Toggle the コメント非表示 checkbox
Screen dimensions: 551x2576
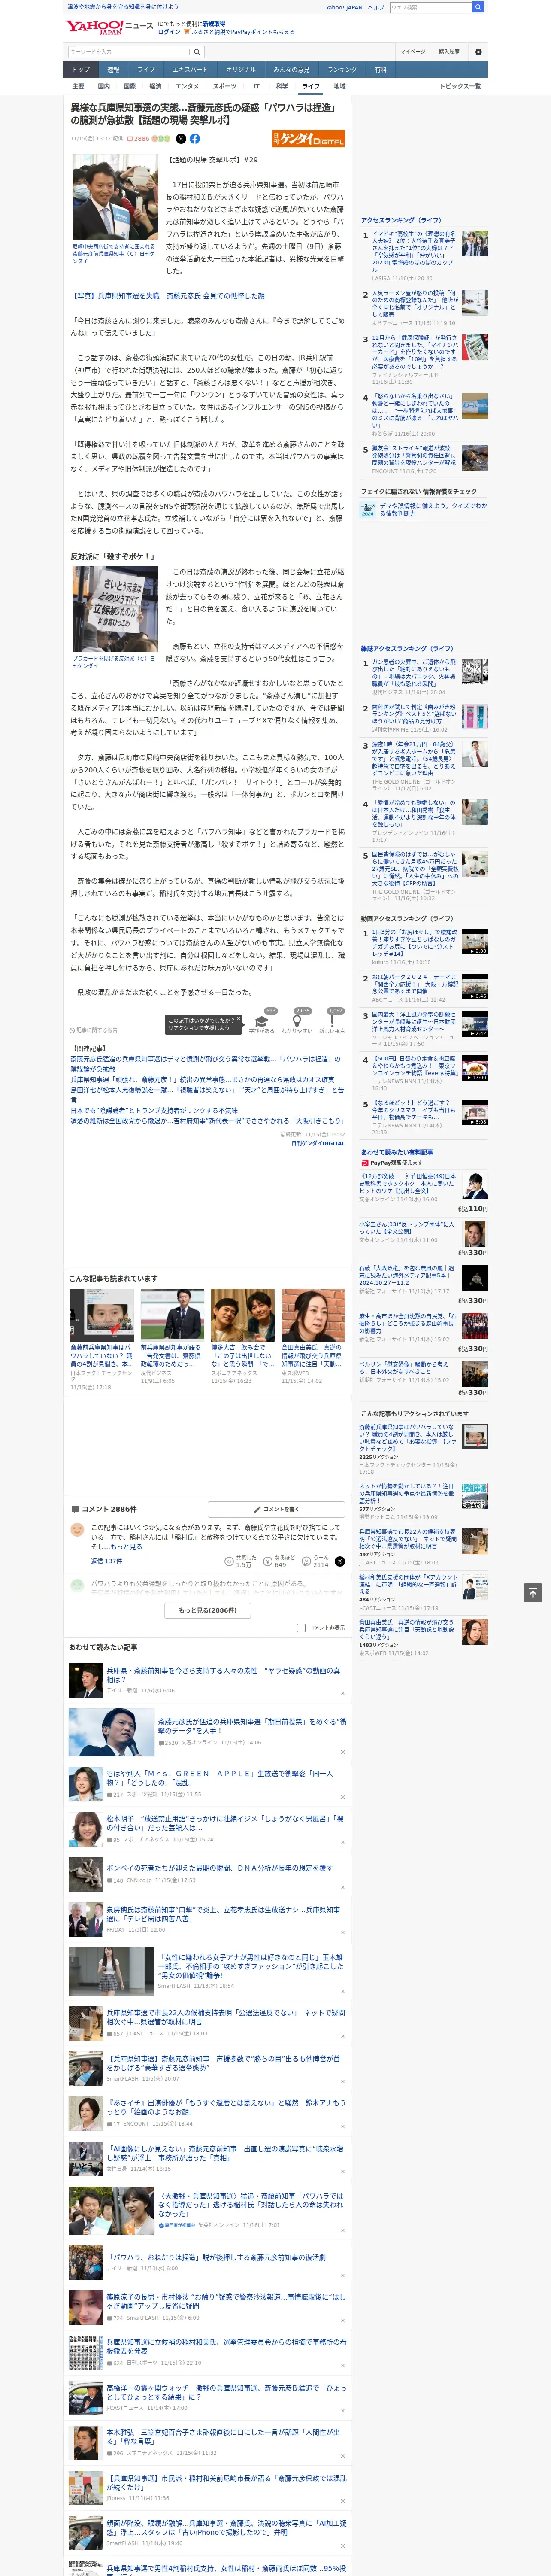301,1628
